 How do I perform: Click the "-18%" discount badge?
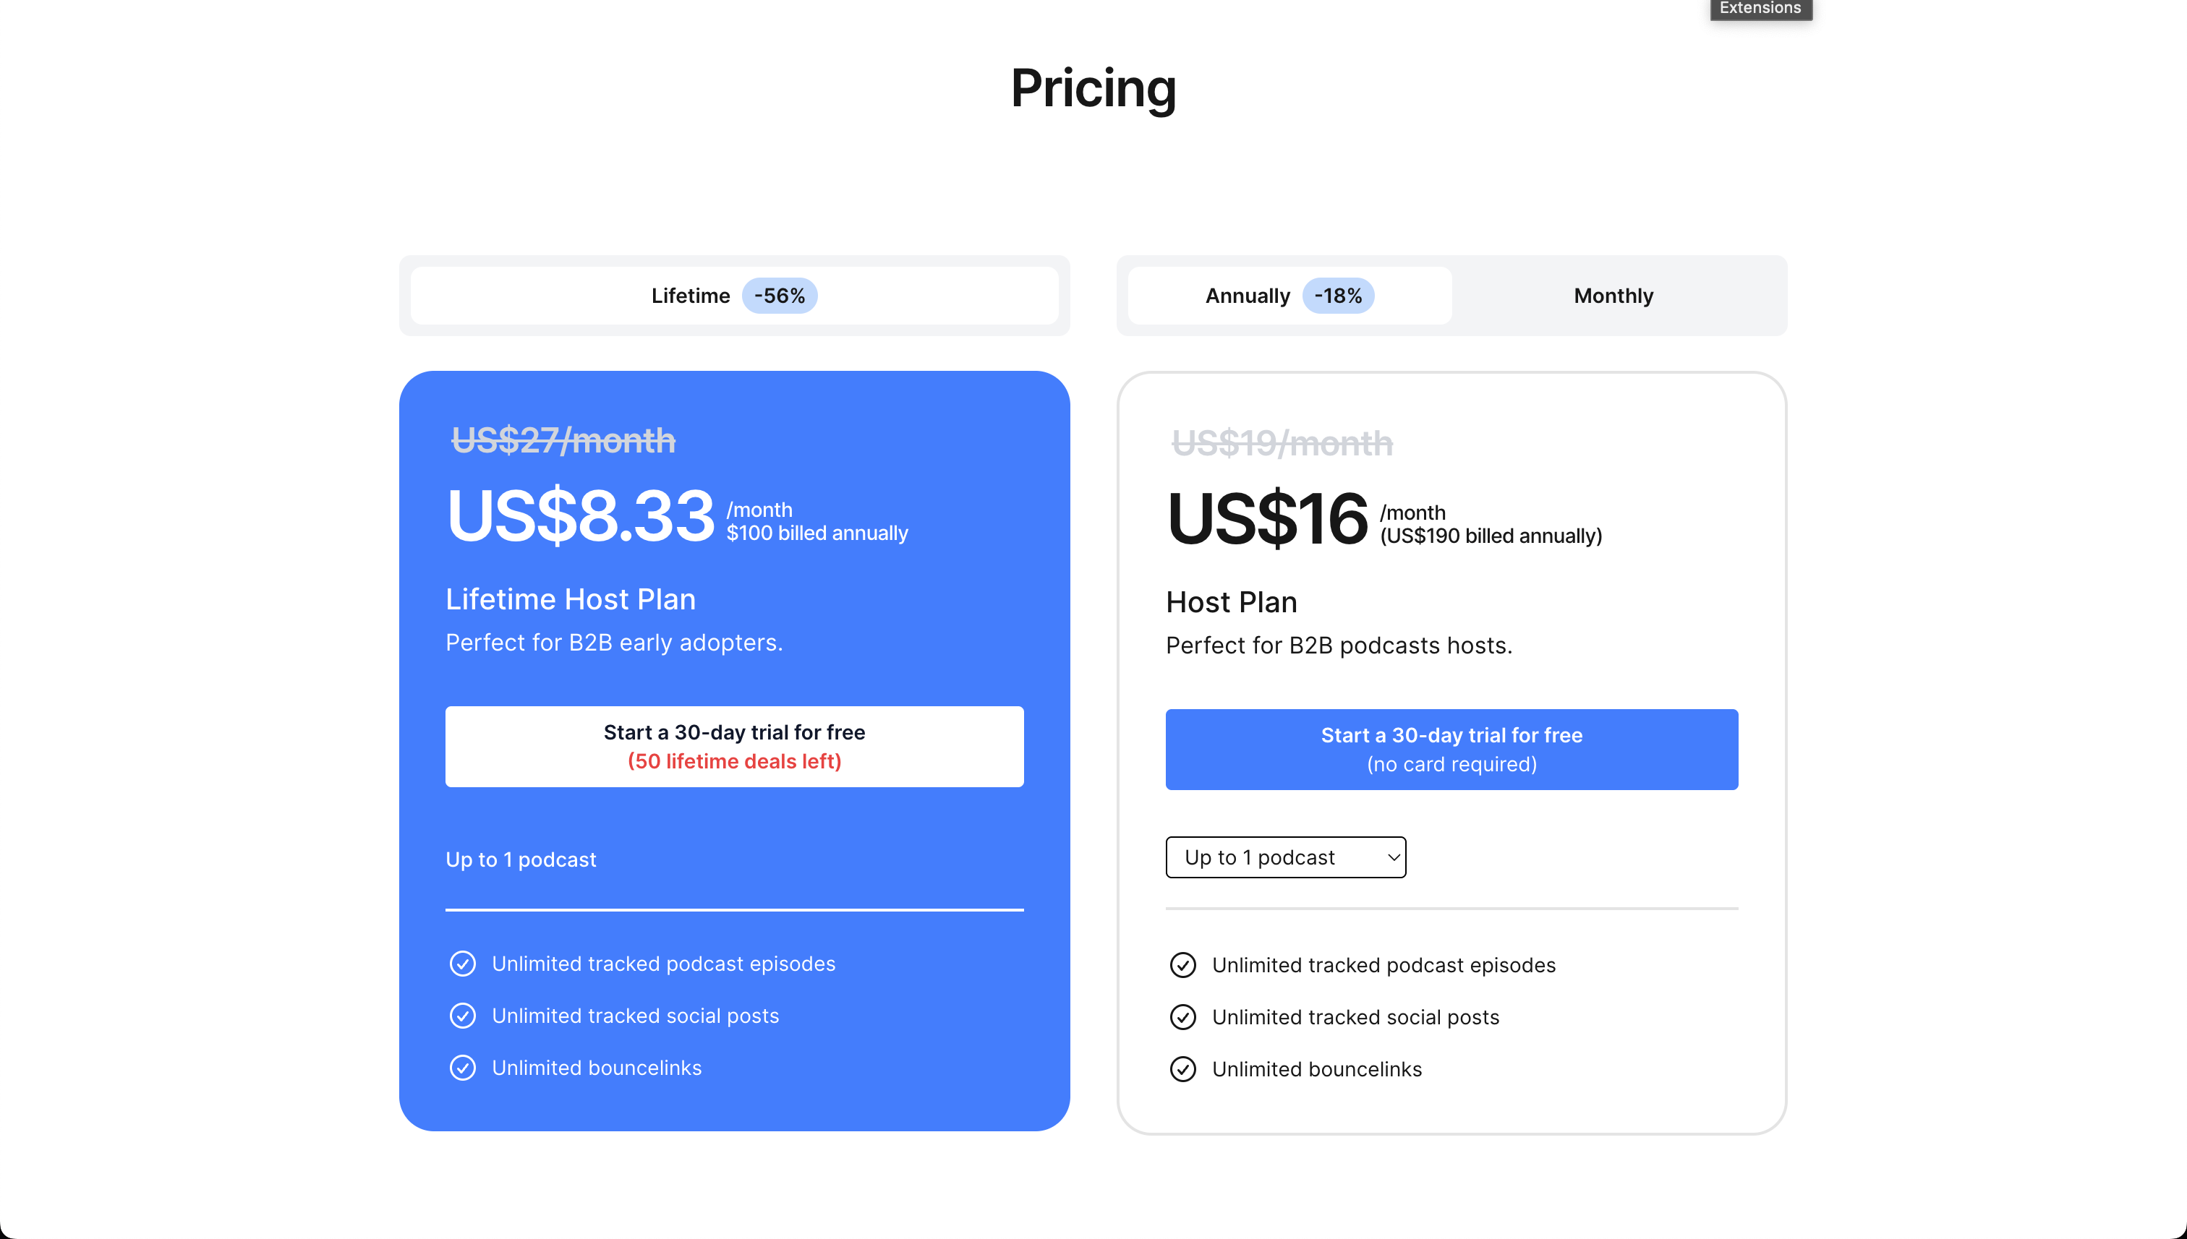pyautogui.click(x=1338, y=295)
